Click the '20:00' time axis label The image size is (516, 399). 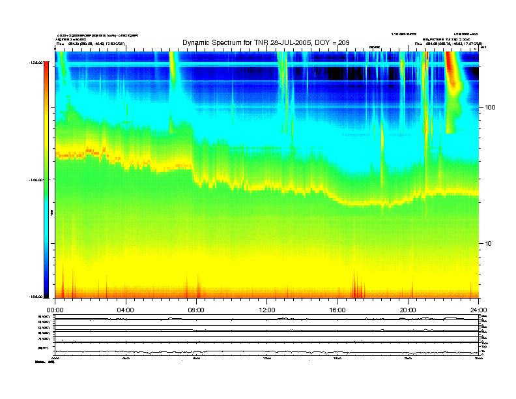408,310
